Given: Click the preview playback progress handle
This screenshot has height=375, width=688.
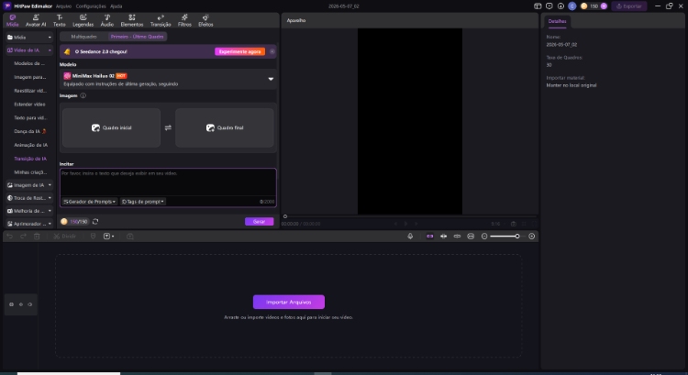Looking at the screenshot, I should click(x=285, y=216).
